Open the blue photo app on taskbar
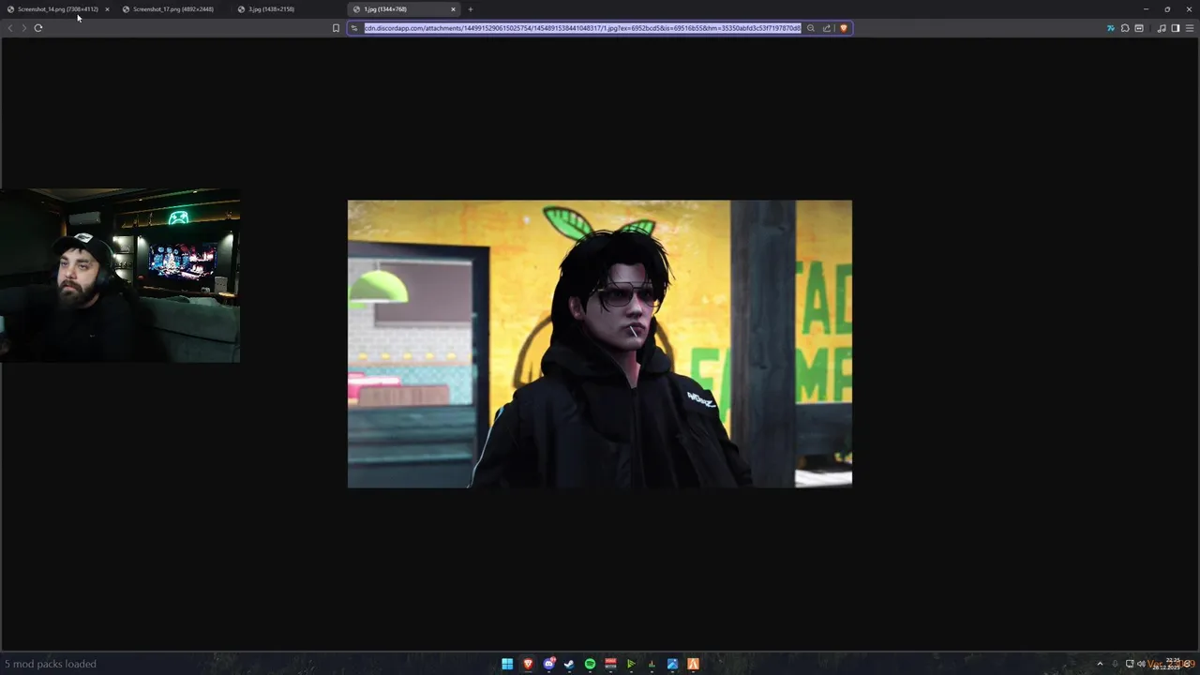The width and height of the screenshot is (1200, 675). (x=672, y=664)
